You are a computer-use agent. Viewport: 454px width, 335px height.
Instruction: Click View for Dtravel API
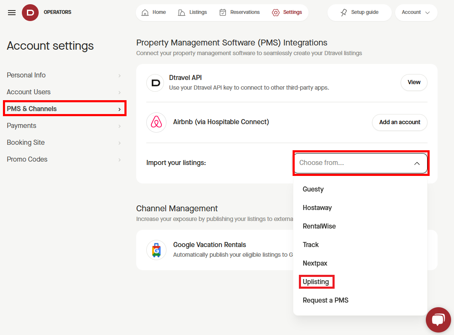pyautogui.click(x=414, y=82)
